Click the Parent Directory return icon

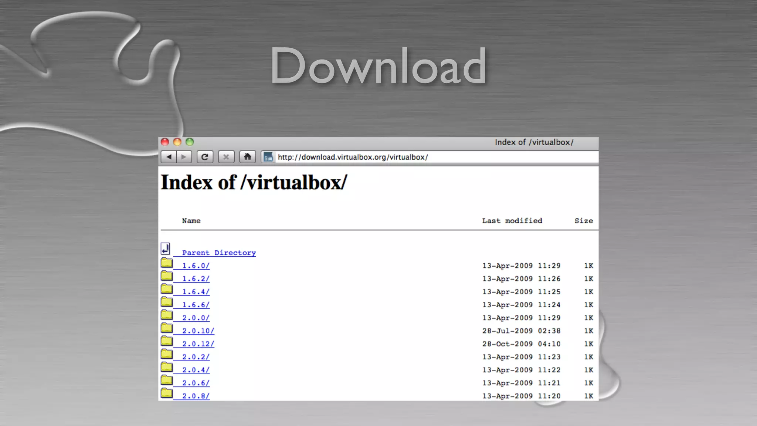[165, 249]
